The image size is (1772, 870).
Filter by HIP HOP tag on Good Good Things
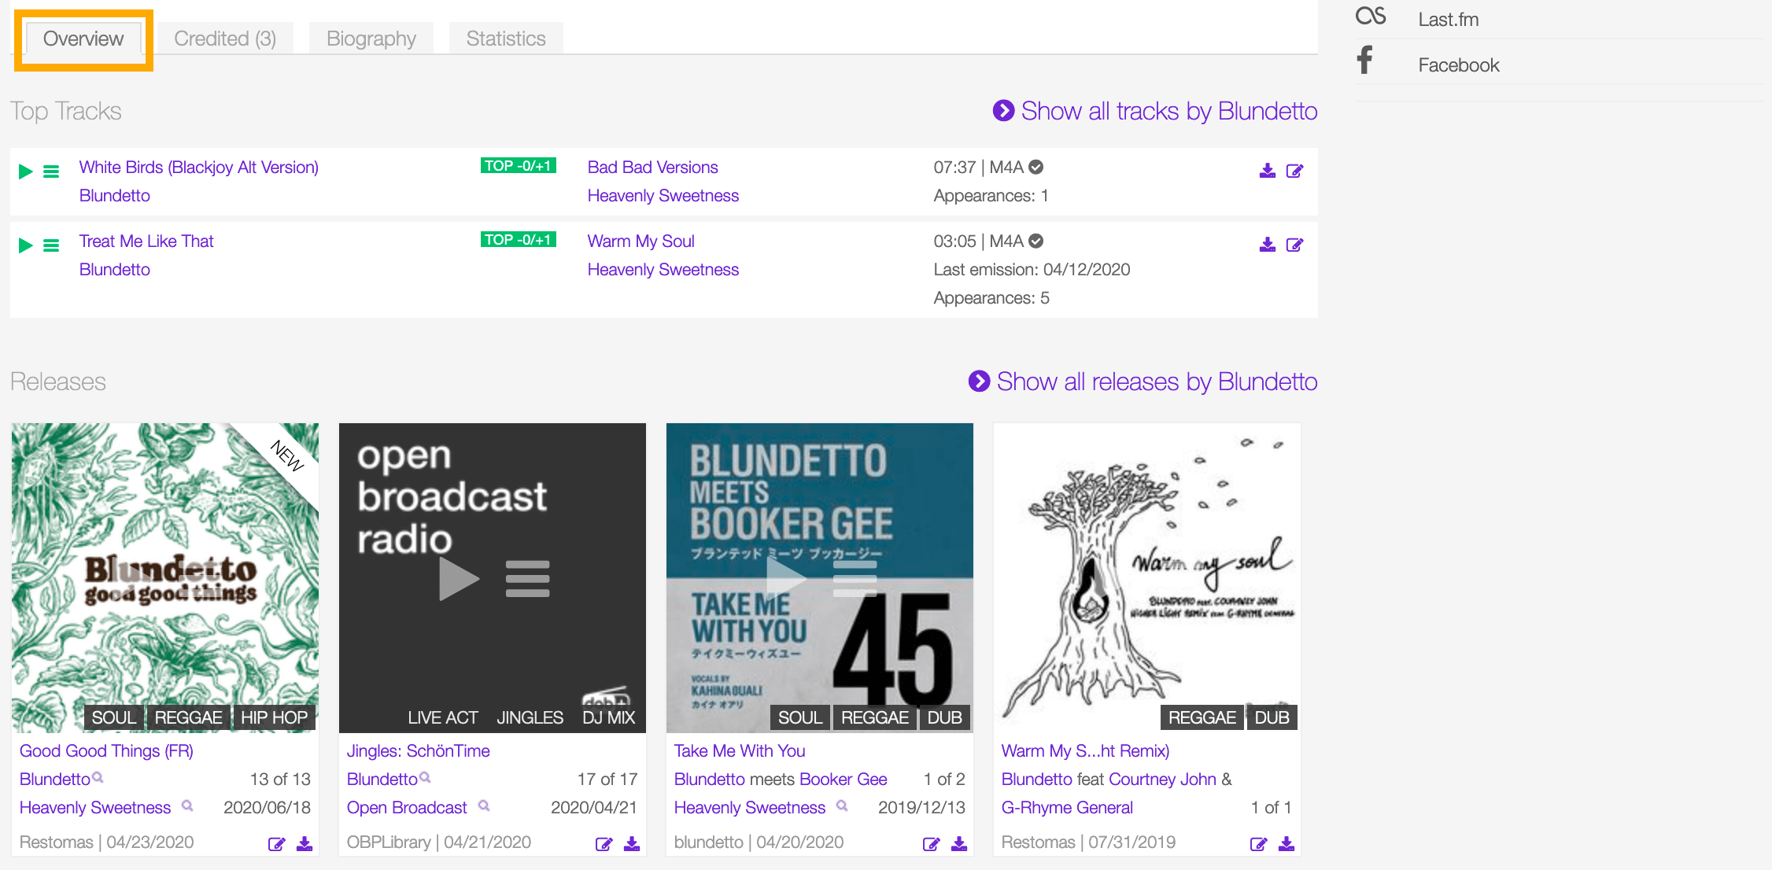pyautogui.click(x=274, y=717)
